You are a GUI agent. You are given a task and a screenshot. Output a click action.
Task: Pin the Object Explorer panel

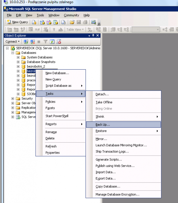(x=93, y=35)
